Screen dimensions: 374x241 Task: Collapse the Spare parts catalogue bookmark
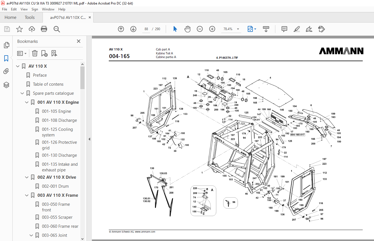click(22, 93)
